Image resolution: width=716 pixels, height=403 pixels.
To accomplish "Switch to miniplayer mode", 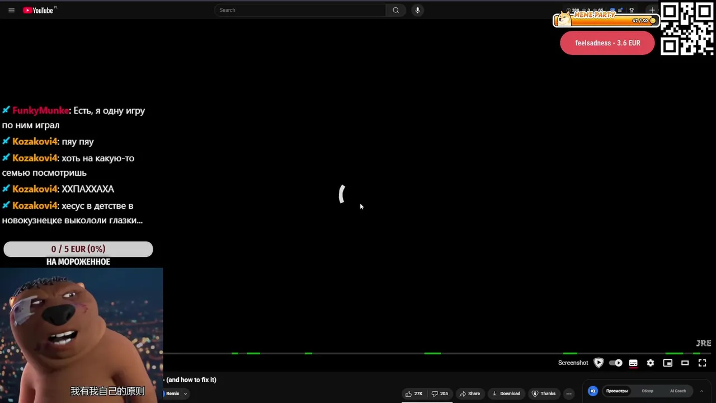I will tap(668, 363).
